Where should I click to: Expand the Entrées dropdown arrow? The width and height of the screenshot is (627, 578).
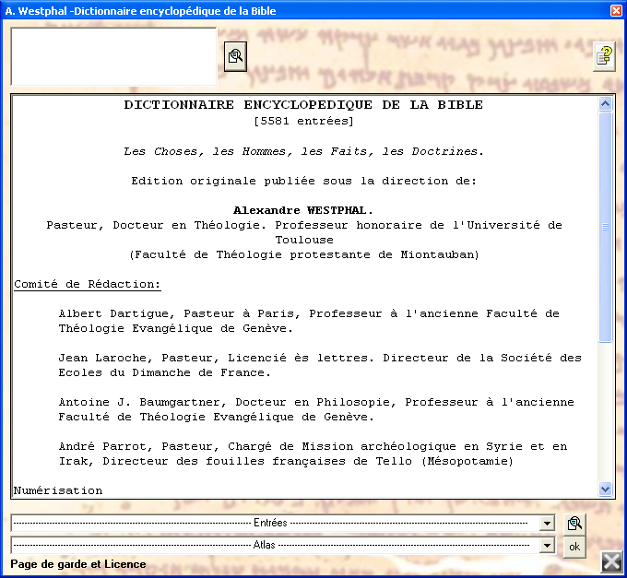(547, 524)
